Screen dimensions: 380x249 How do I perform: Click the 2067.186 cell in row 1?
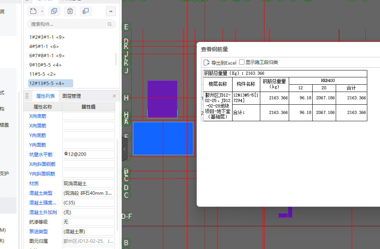[x=324, y=98]
